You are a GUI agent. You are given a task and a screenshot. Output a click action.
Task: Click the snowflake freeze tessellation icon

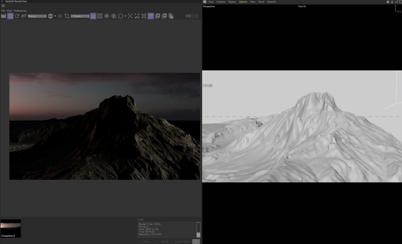[x=107, y=16]
